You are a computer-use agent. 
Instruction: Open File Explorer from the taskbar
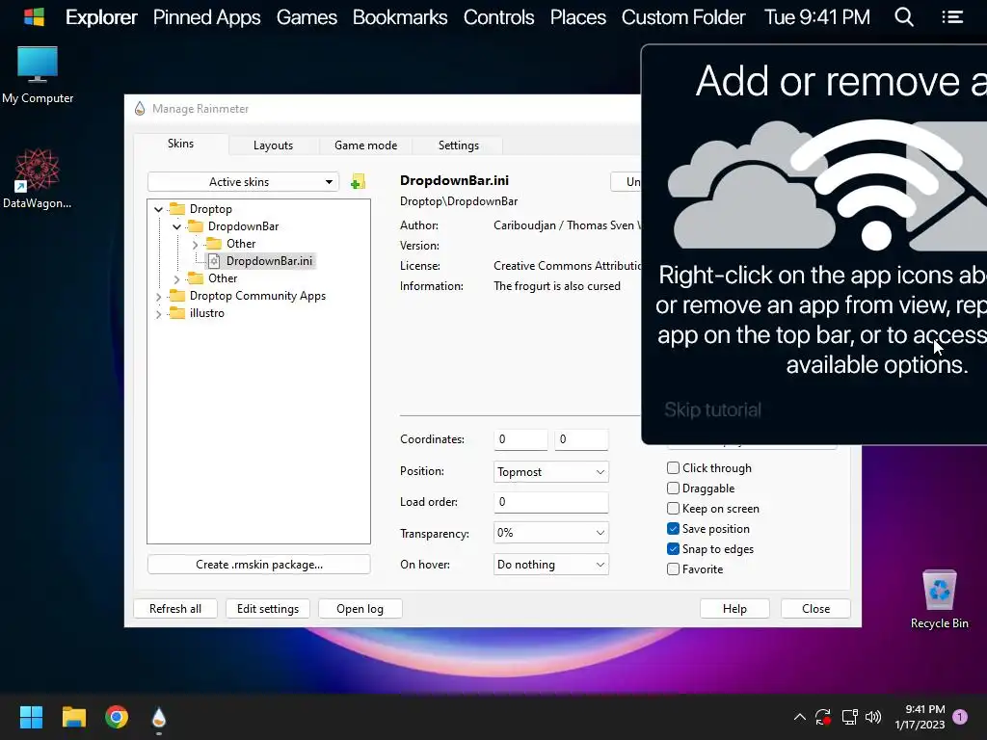pos(73,717)
